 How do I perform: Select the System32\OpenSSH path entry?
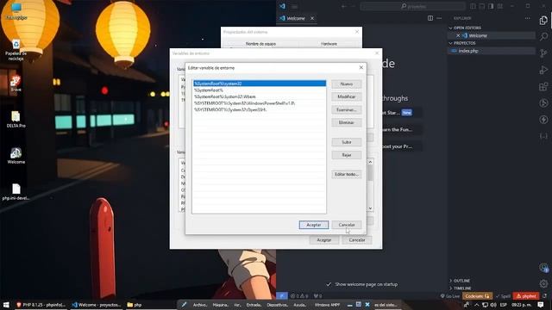point(260,109)
